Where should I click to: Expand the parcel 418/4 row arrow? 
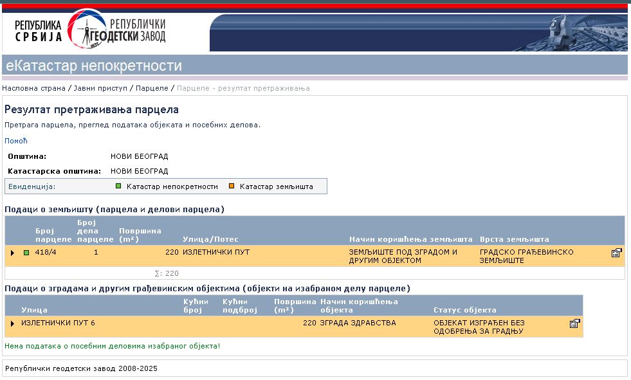coord(12,253)
